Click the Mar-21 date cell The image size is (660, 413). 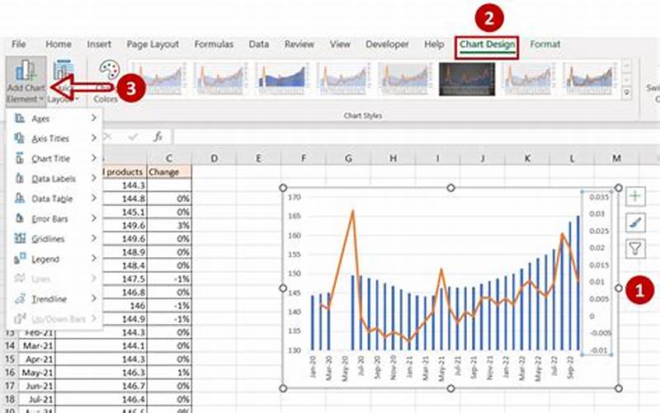36,345
